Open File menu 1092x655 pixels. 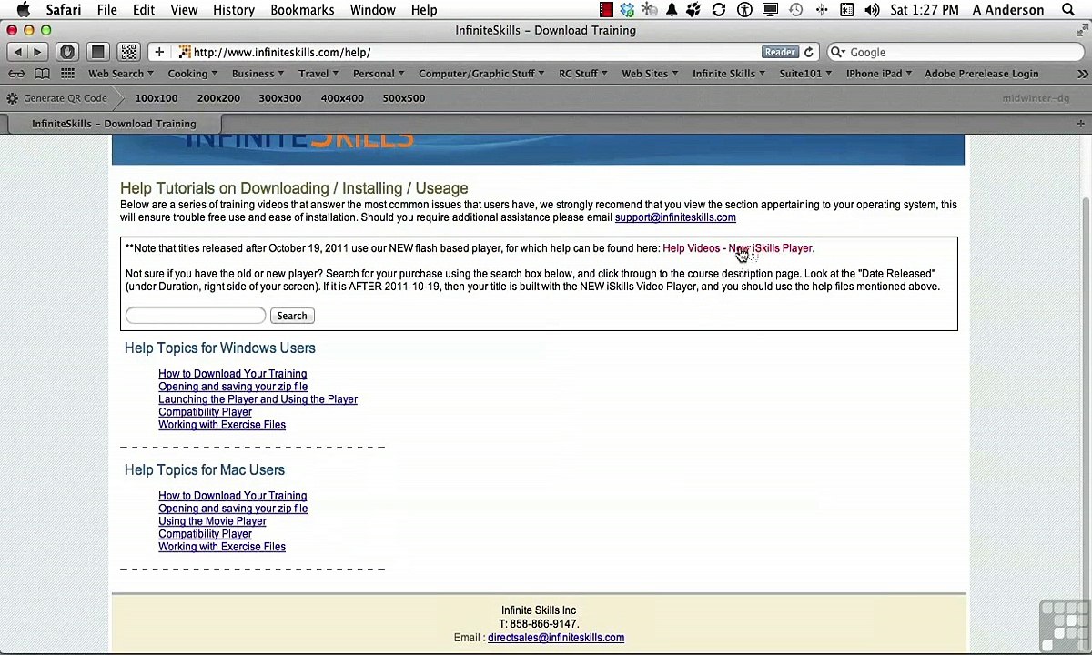[106, 10]
